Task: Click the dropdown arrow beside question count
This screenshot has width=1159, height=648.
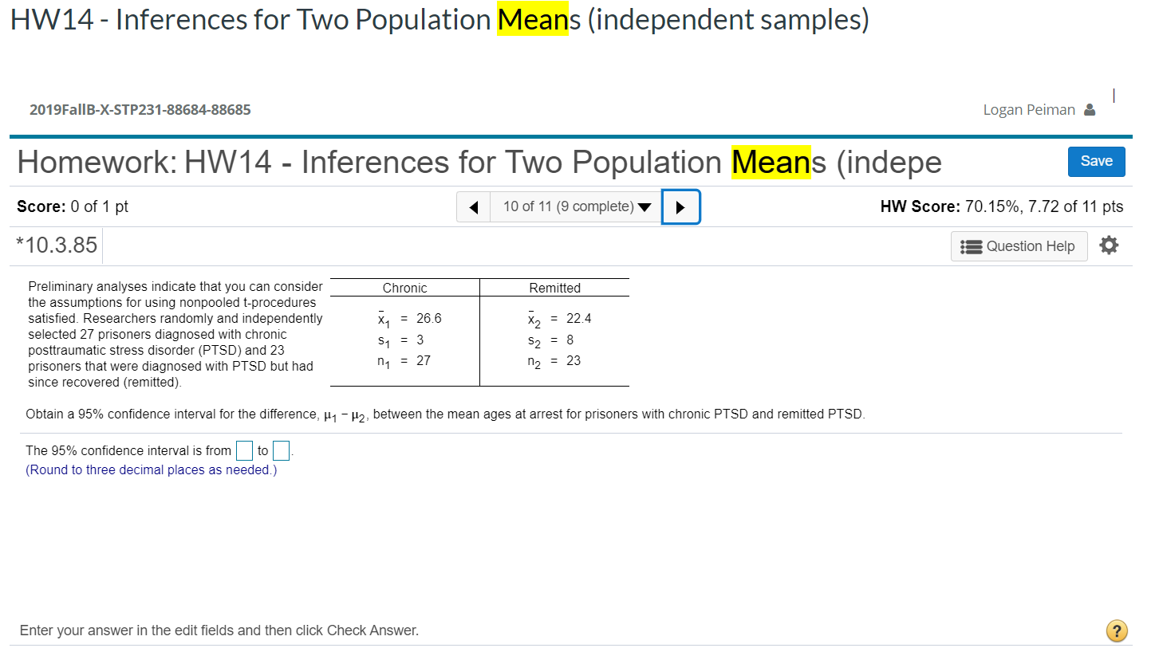Action: 645,206
